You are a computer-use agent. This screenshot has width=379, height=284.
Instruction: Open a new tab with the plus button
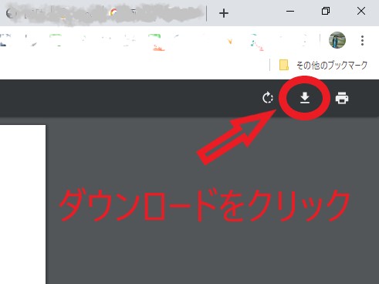[224, 13]
